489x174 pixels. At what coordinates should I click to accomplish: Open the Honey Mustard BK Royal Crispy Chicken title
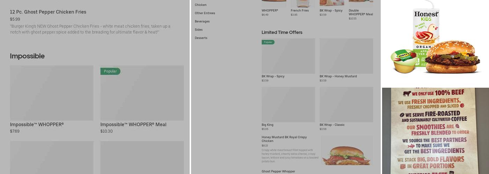[x=284, y=139]
